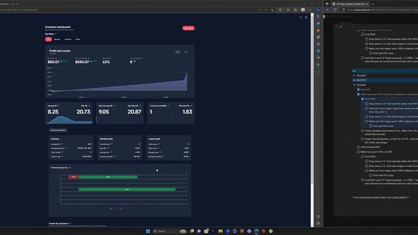Screen dimensions: 418x235
Task: Open the Edge sidebar green tree icon
Action: tap(318, 65)
